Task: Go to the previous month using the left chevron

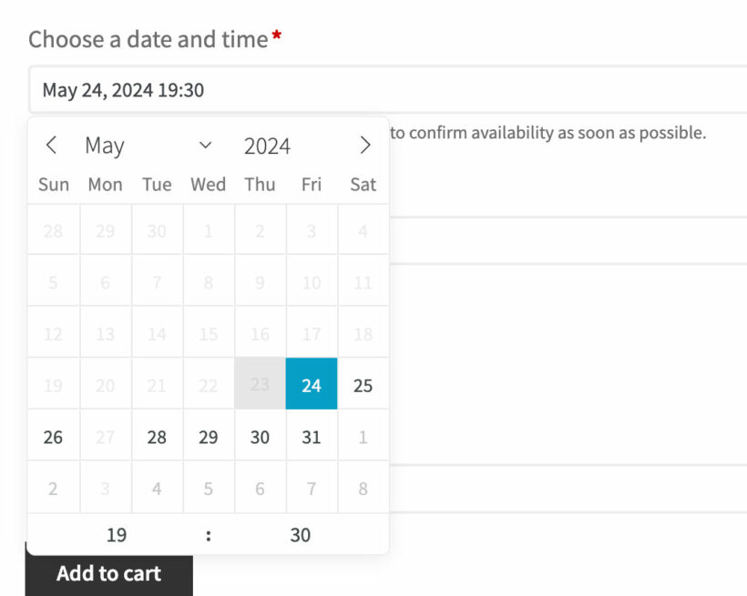Action: point(51,145)
